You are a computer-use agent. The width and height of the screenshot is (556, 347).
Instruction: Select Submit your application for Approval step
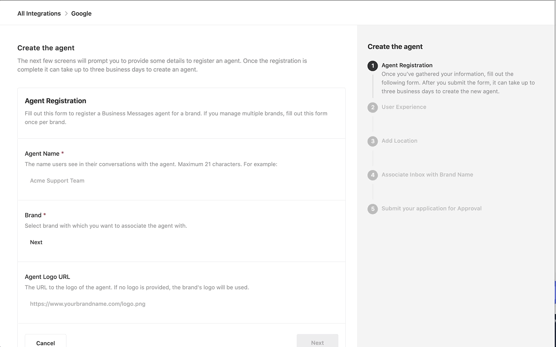pyautogui.click(x=432, y=209)
